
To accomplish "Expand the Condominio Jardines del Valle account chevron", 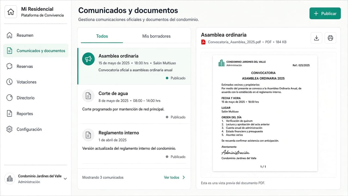I will coord(65,179).
